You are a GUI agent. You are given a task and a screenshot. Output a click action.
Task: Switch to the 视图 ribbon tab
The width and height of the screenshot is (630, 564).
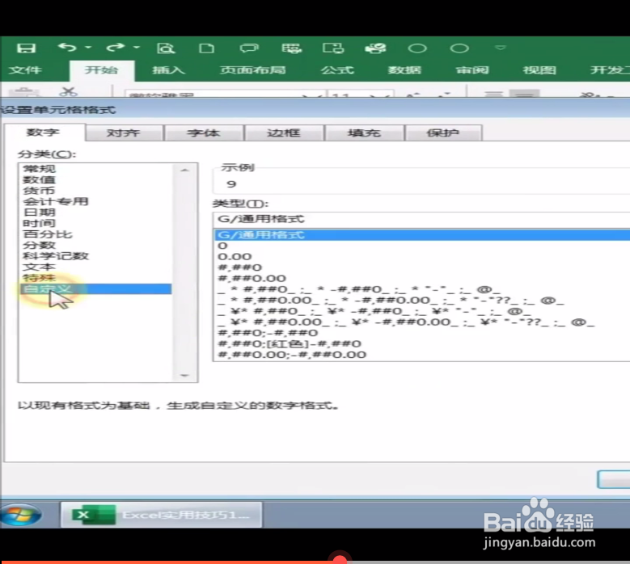[539, 70]
